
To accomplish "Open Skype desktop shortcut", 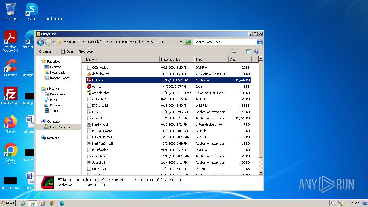I will click(x=32, y=12).
